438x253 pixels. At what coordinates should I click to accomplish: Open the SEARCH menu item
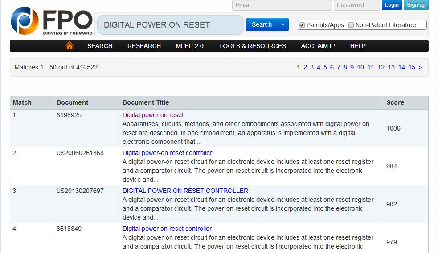pos(100,46)
